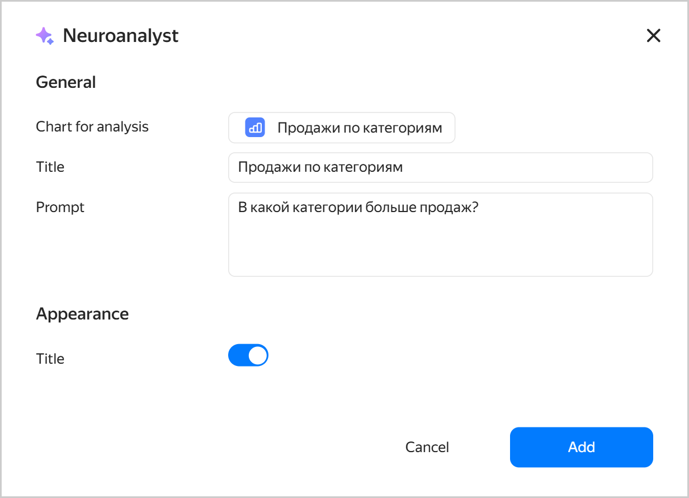Open the chart for analysis selector
Screen dimensions: 689x498
point(342,128)
